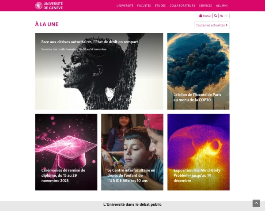
Task: Open The Mind-Body Problem exposition tile
Action: coord(198,152)
